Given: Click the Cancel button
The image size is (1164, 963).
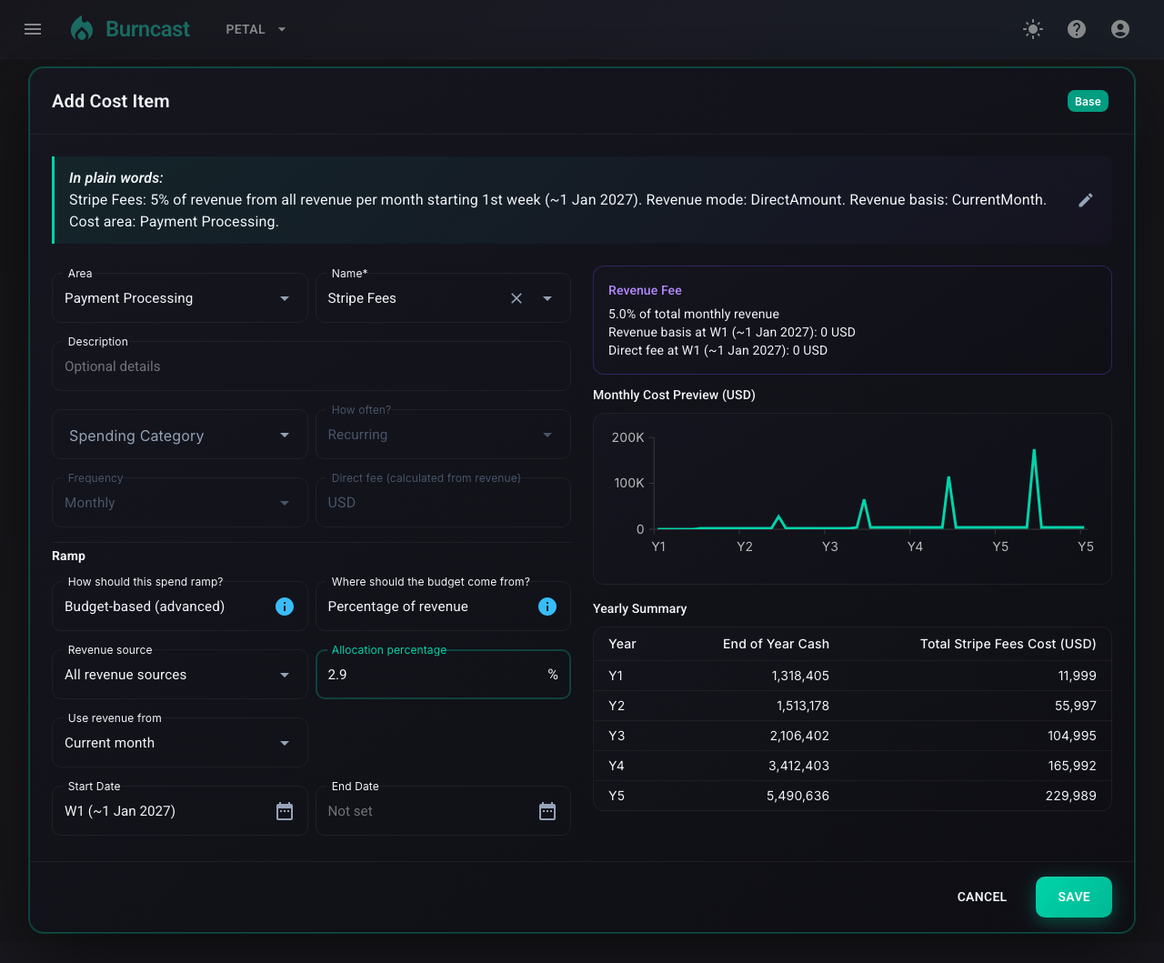Looking at the screenshot, I should point(982,897).
